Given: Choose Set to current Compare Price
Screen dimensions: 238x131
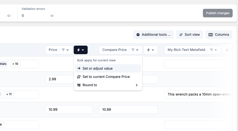Looking at the screenshot, I should (x=106, y=77).
